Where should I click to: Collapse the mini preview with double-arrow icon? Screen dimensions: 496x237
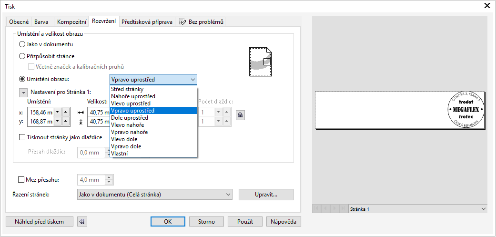82,222
